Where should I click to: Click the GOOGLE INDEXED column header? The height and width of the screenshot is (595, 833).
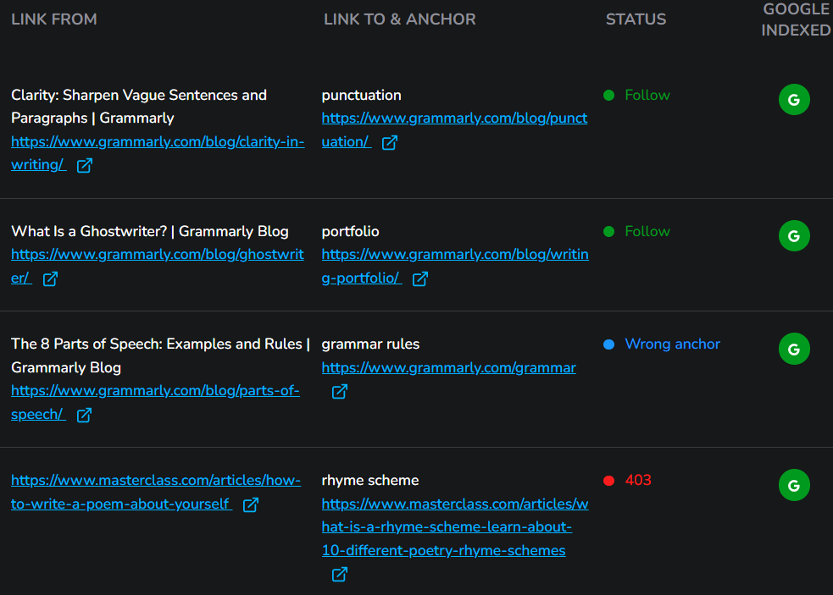coord(796,19)
